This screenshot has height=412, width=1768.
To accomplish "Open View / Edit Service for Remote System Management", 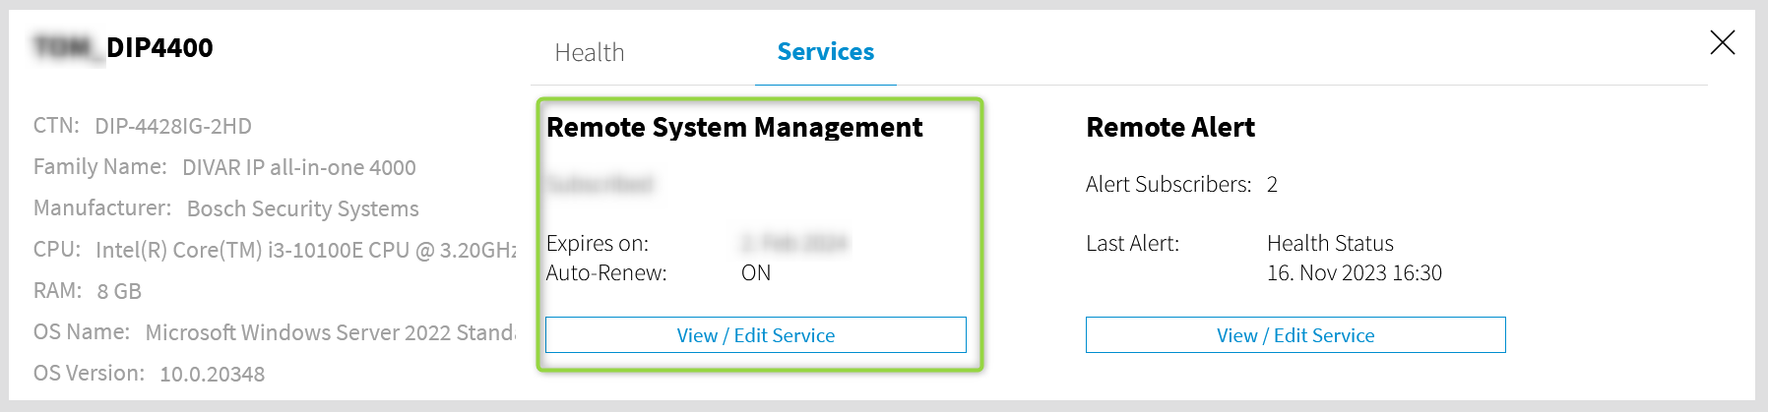I will [755, 335].
